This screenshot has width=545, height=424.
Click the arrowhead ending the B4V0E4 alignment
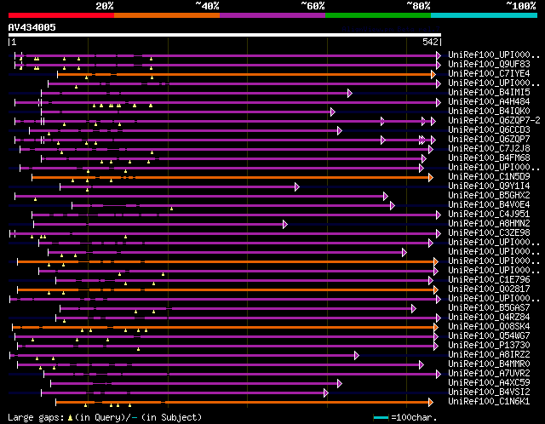pyautogui.click(x=393, y=206)
